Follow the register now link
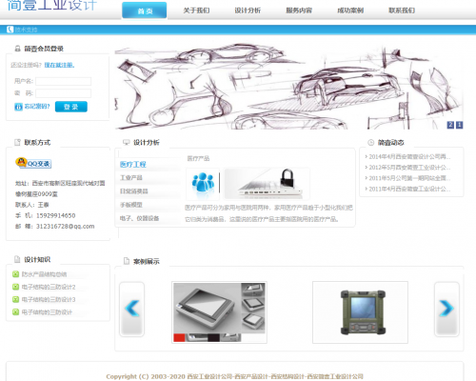The width and height of the screenshot is (476, 381). point(59,65)
